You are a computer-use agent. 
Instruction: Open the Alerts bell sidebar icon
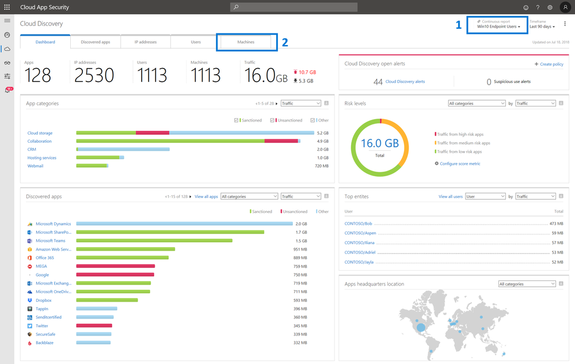click(7, 90)
